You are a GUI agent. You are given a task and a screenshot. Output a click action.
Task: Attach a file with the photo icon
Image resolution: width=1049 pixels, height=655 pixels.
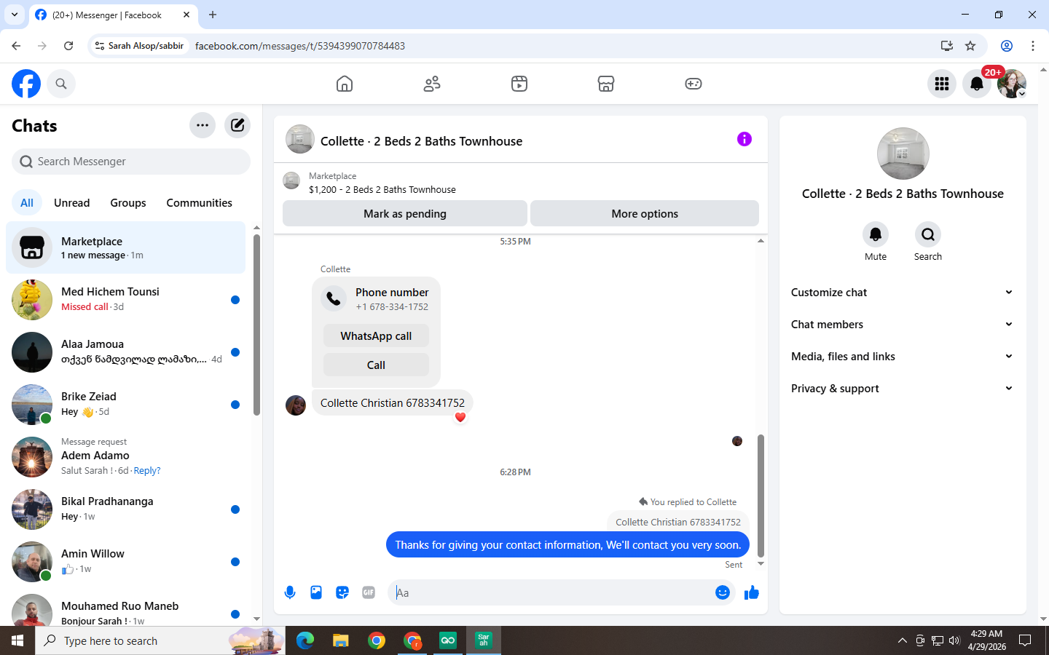click(316, 592)
